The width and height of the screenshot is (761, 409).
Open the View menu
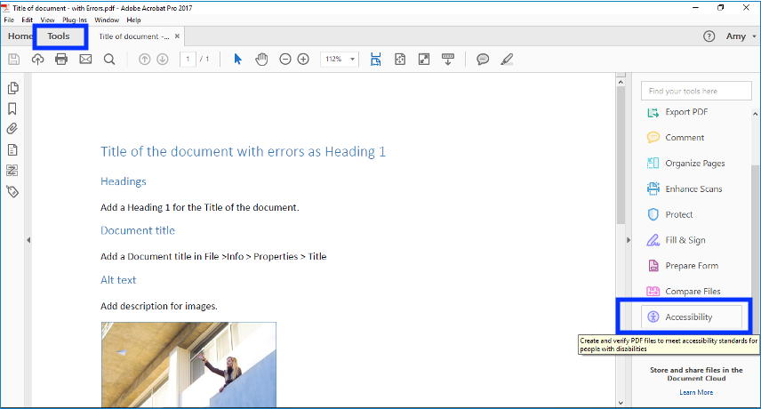click(x=47, y=20)
